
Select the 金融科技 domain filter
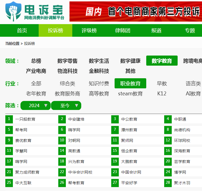tap(99, 71)
